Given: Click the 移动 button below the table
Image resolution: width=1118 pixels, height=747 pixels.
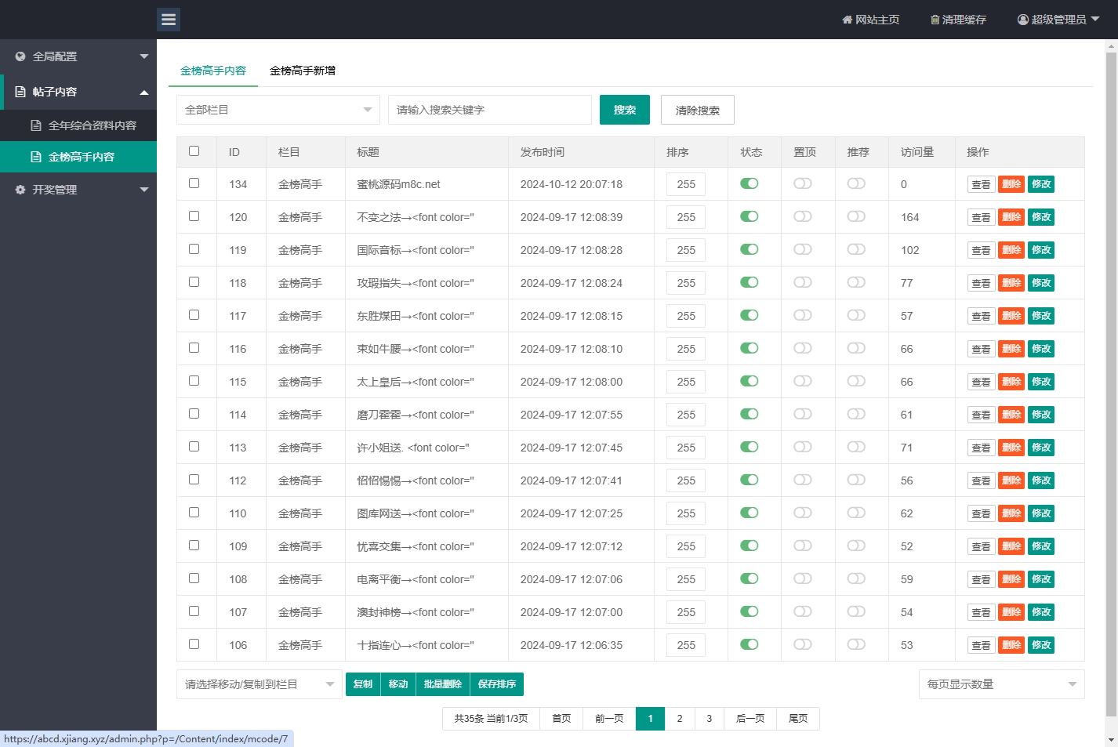Looking at the screenshot, I should [x=398, y=684].
